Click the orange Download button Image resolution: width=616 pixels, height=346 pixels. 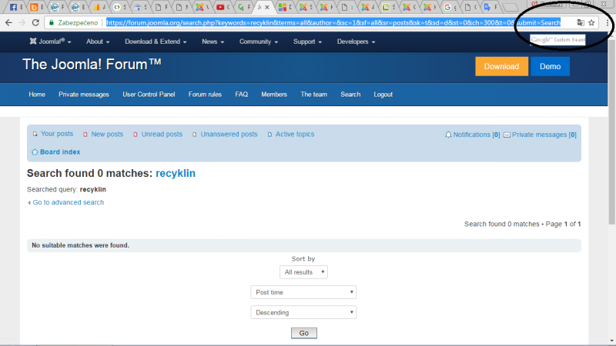point(502,66)
